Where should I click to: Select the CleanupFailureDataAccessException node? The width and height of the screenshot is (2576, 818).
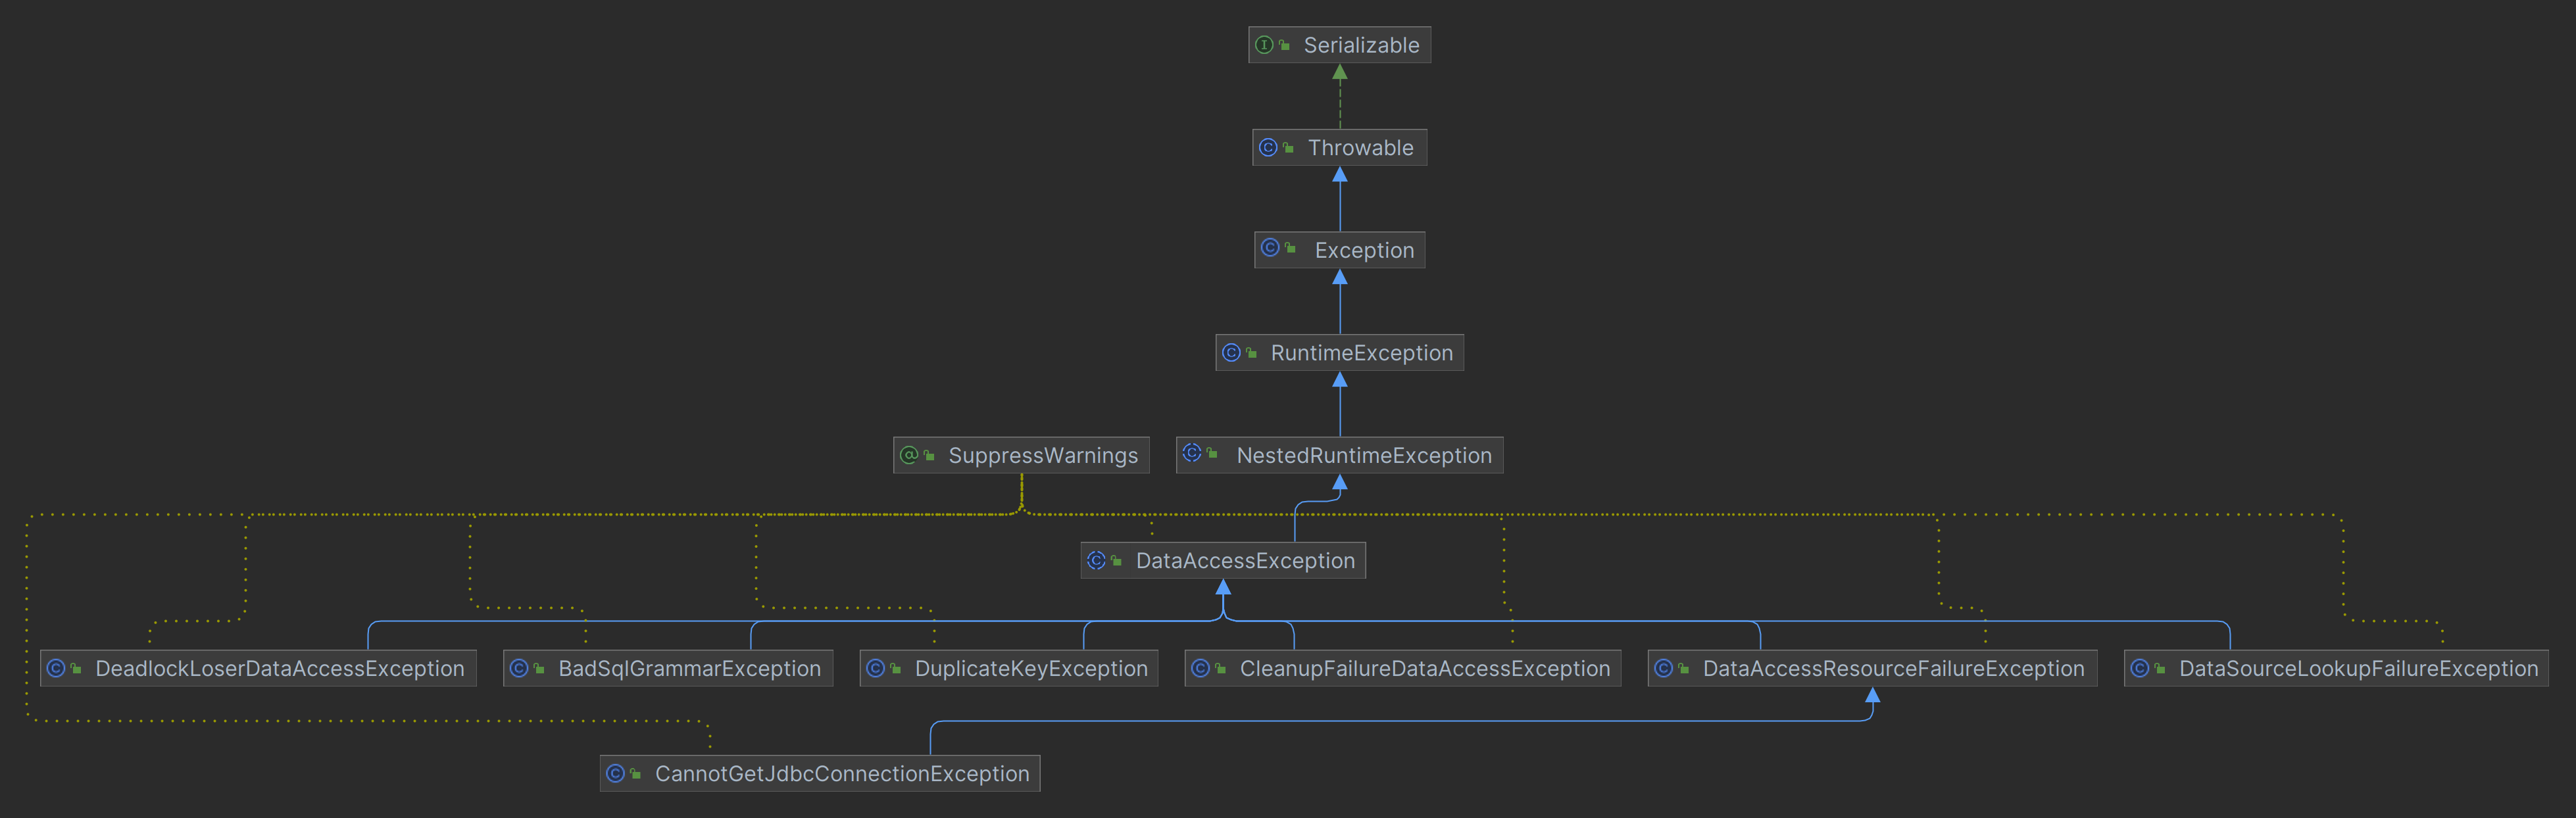[x=1424, y=669]
